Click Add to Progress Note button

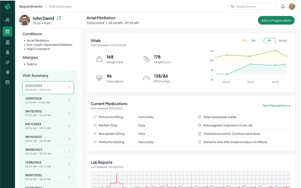[276, 20]
